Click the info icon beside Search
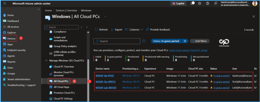Image resolution: width=260 pixels, height=102 pixels. (144, 41)
